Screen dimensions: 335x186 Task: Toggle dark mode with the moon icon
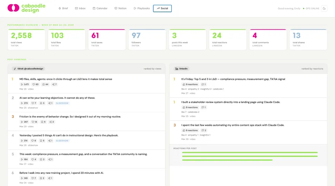[x=324, y=8]
